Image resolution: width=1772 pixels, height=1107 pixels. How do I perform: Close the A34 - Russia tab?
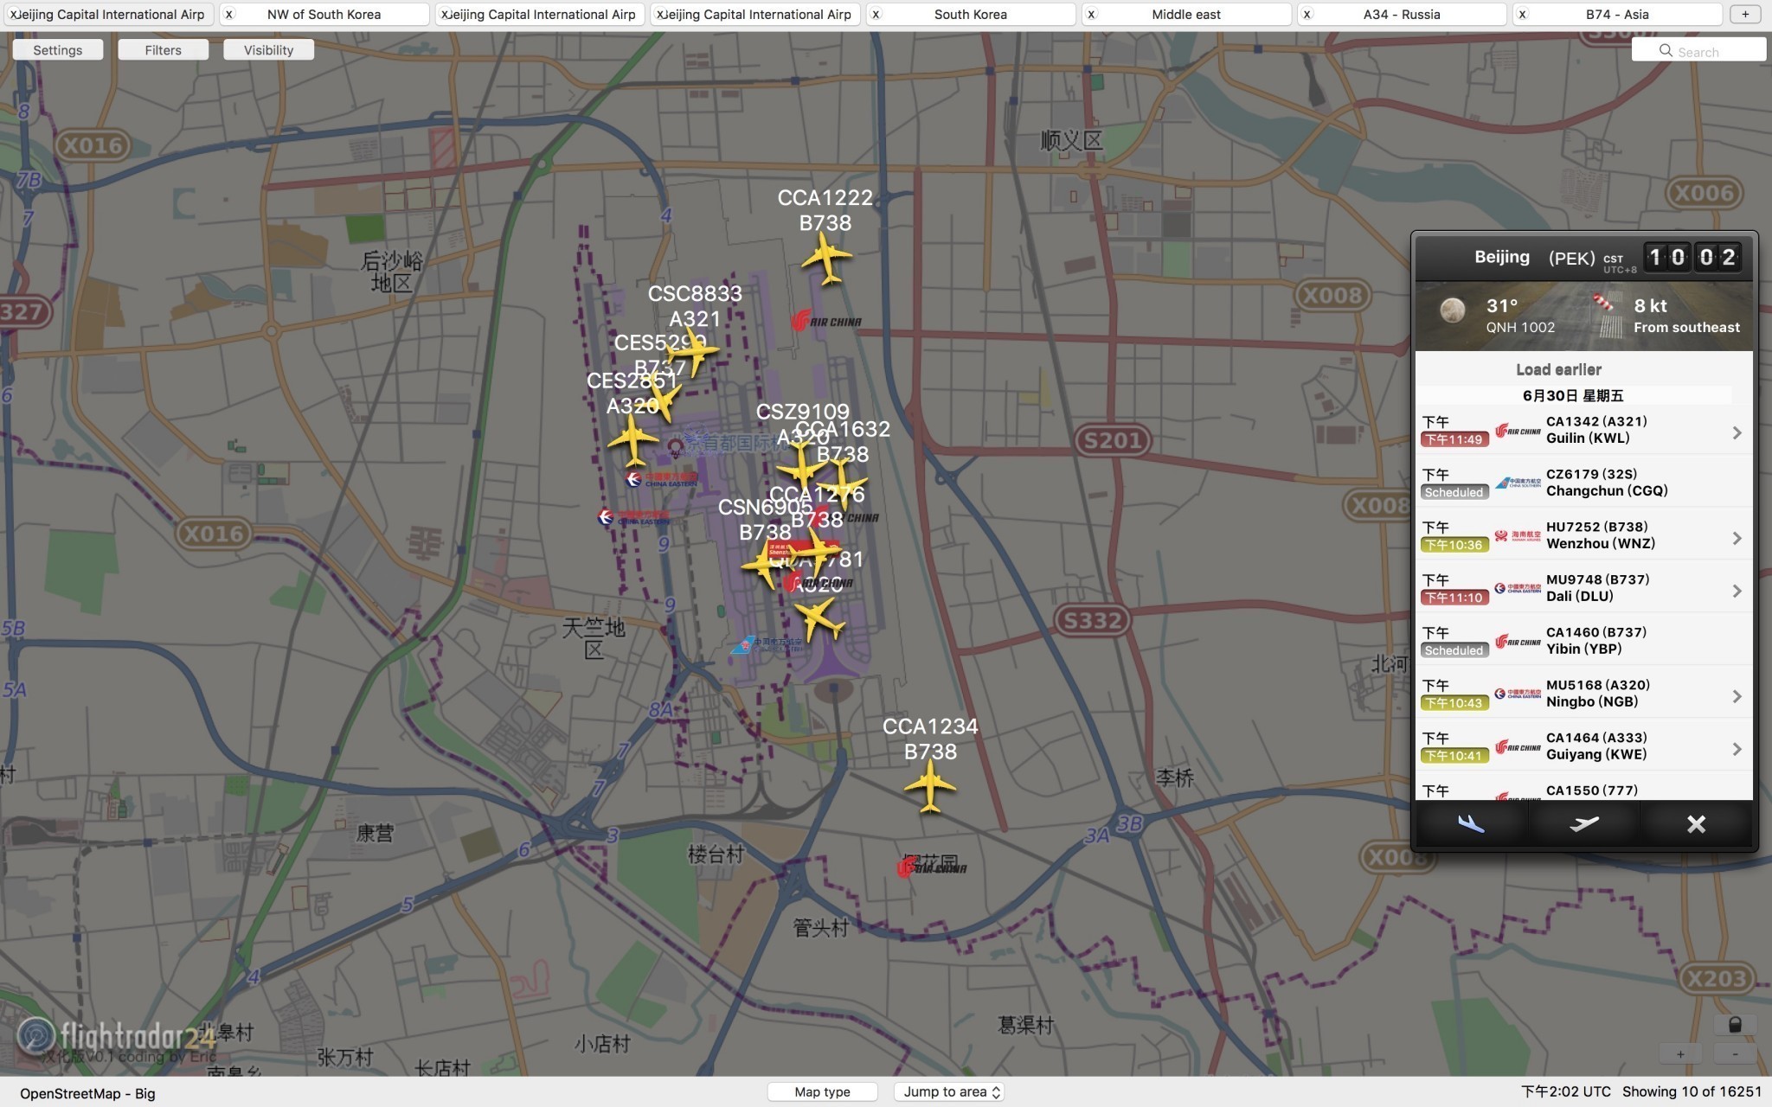[1307, 15]
